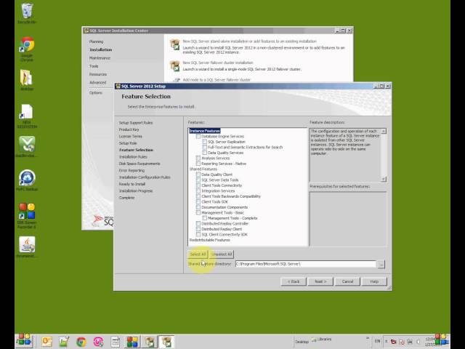Go to the Next setup step

point(320,281)
